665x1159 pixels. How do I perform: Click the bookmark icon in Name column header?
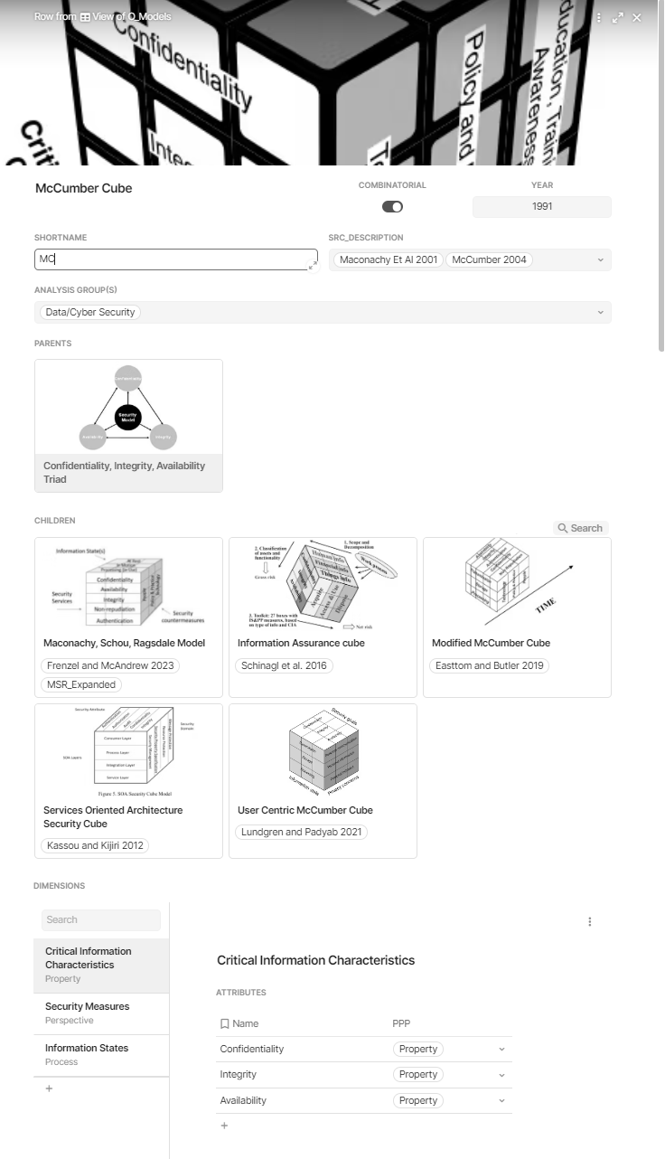point(225,1023)
